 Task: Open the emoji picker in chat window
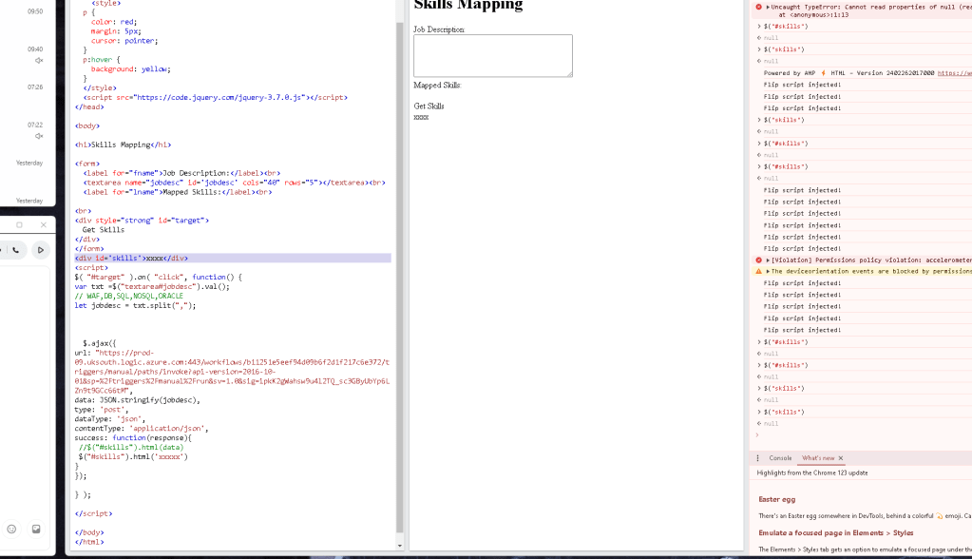click(11, 530)
